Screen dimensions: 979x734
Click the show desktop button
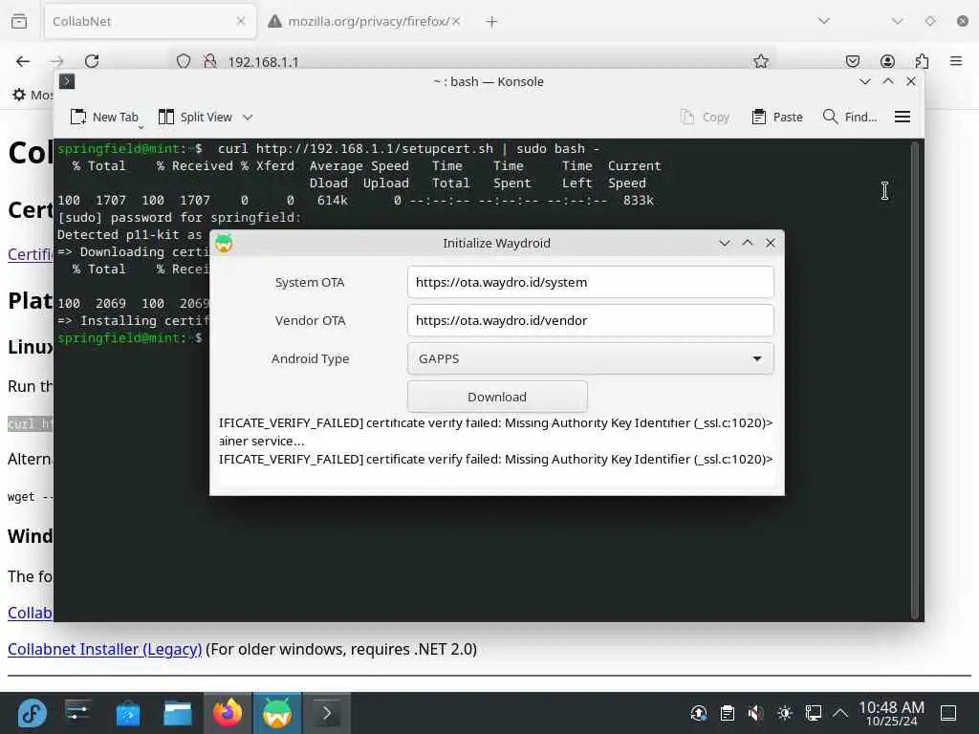coord(948,713)
